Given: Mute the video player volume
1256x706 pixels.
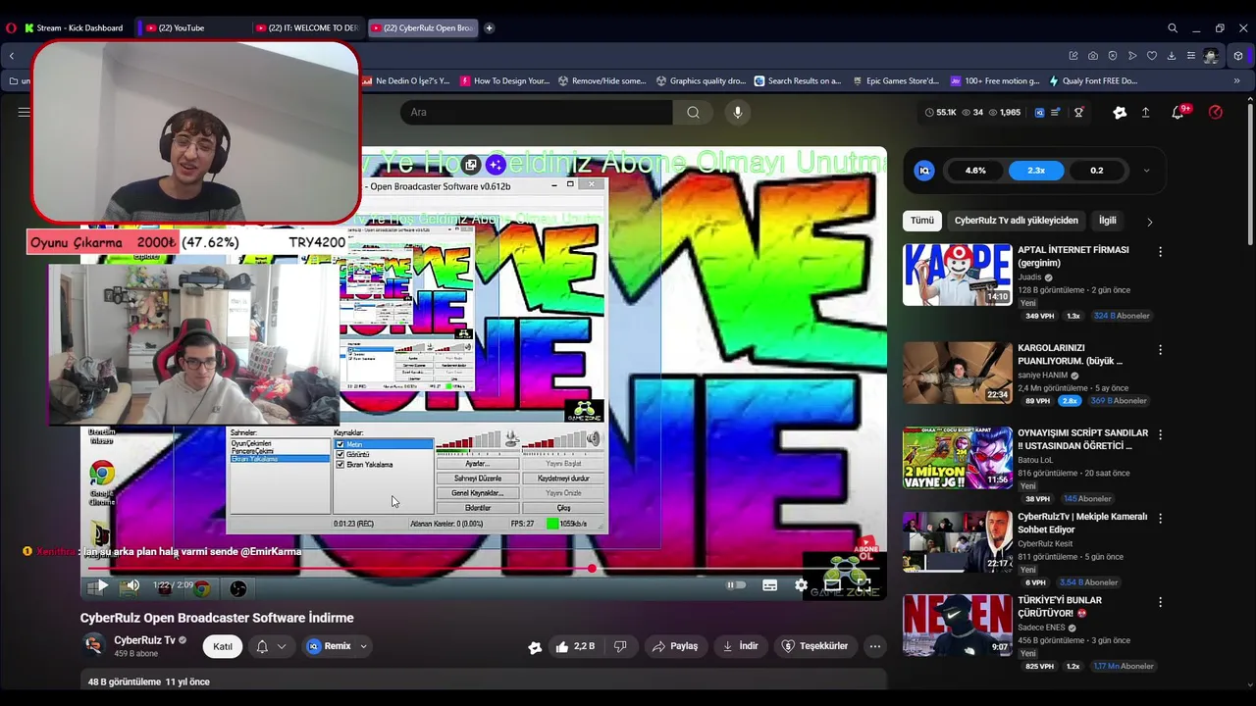Looking at the screenshot, I should (131, 586).
